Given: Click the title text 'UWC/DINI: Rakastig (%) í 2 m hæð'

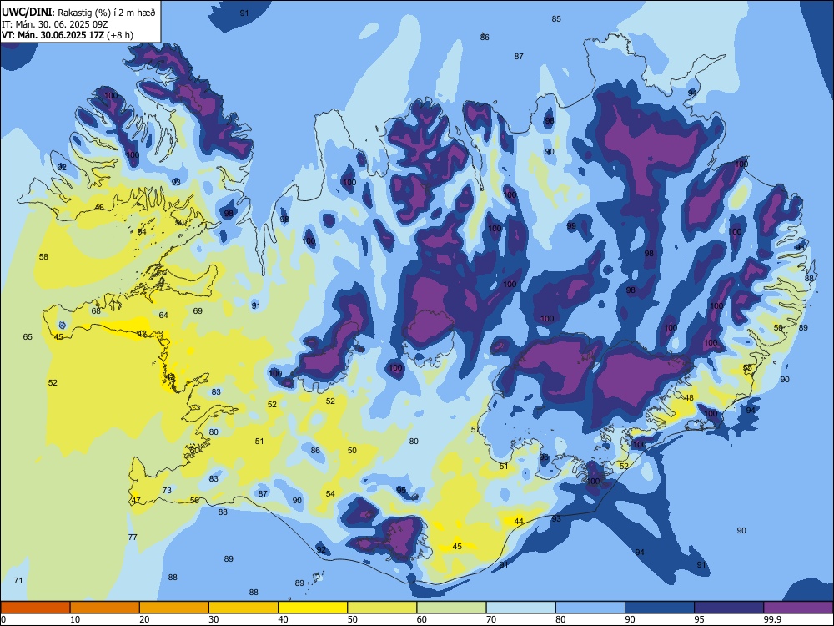Looking at the screenshot, I should (78, 13).
